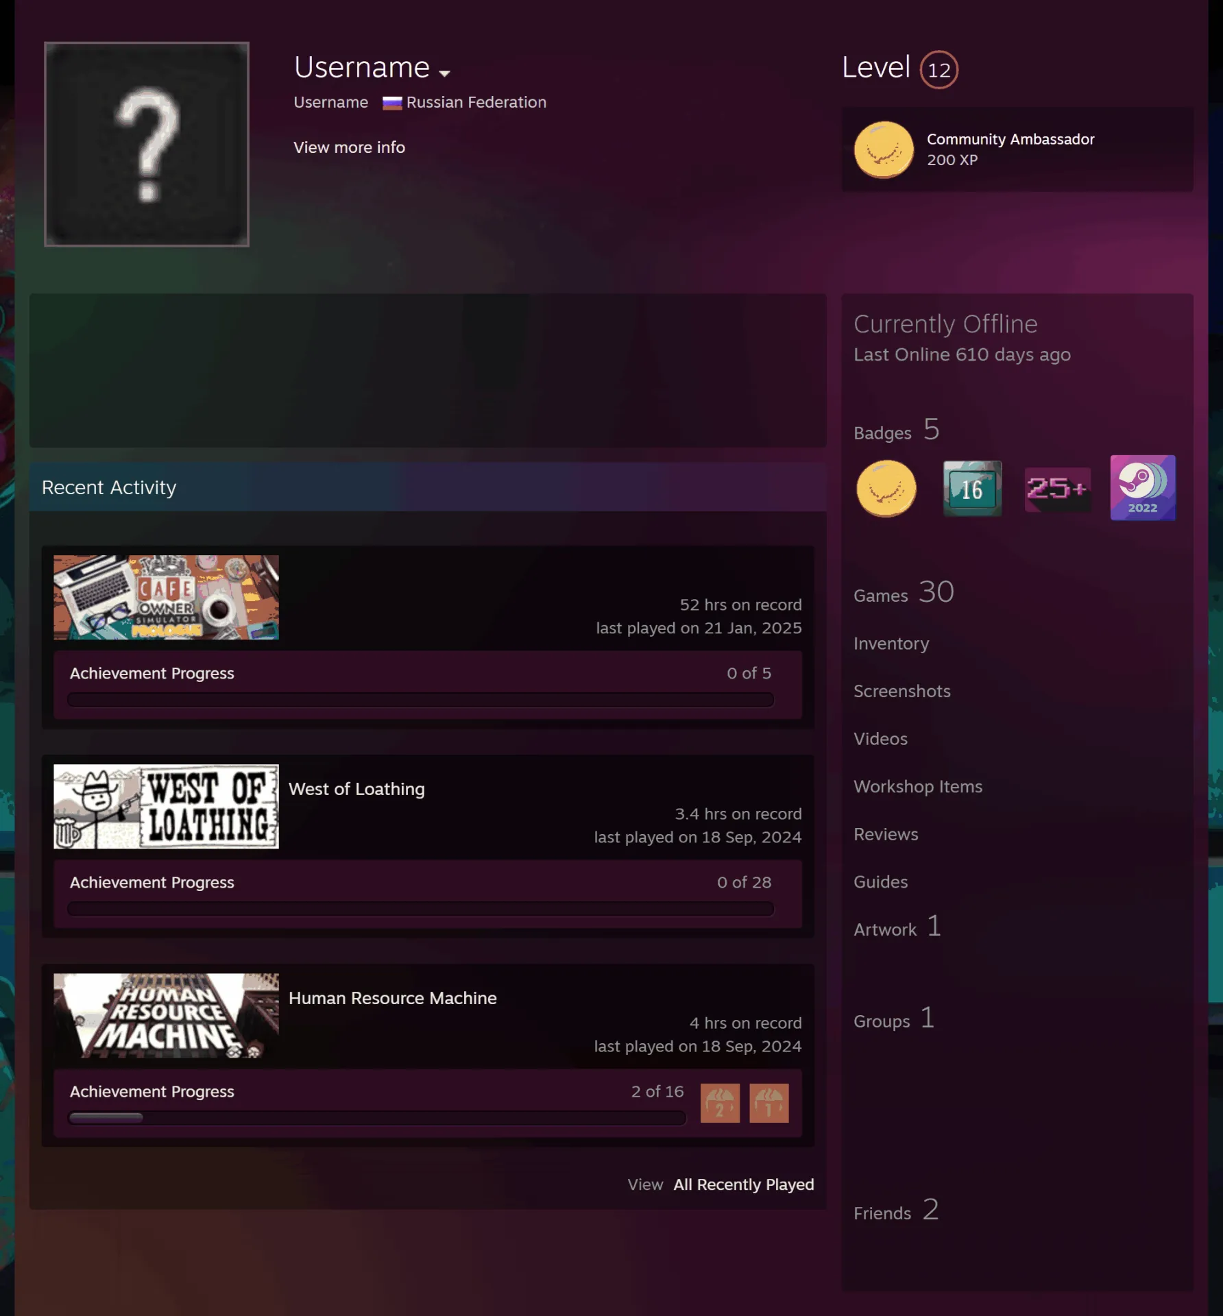Open the West of Loathing banner image
Screen dimensions: 1223x1316
coord(166,806)
